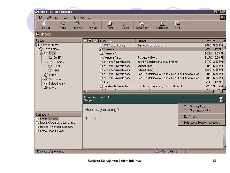Click the Outlook Express title bar icon
The width and height of the screenshot is (230, 173).
coord(37,12)
